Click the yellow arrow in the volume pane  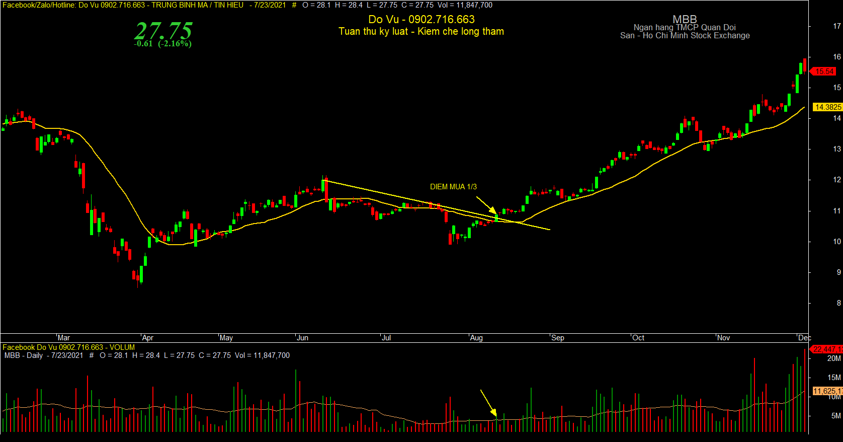[489, 403]
